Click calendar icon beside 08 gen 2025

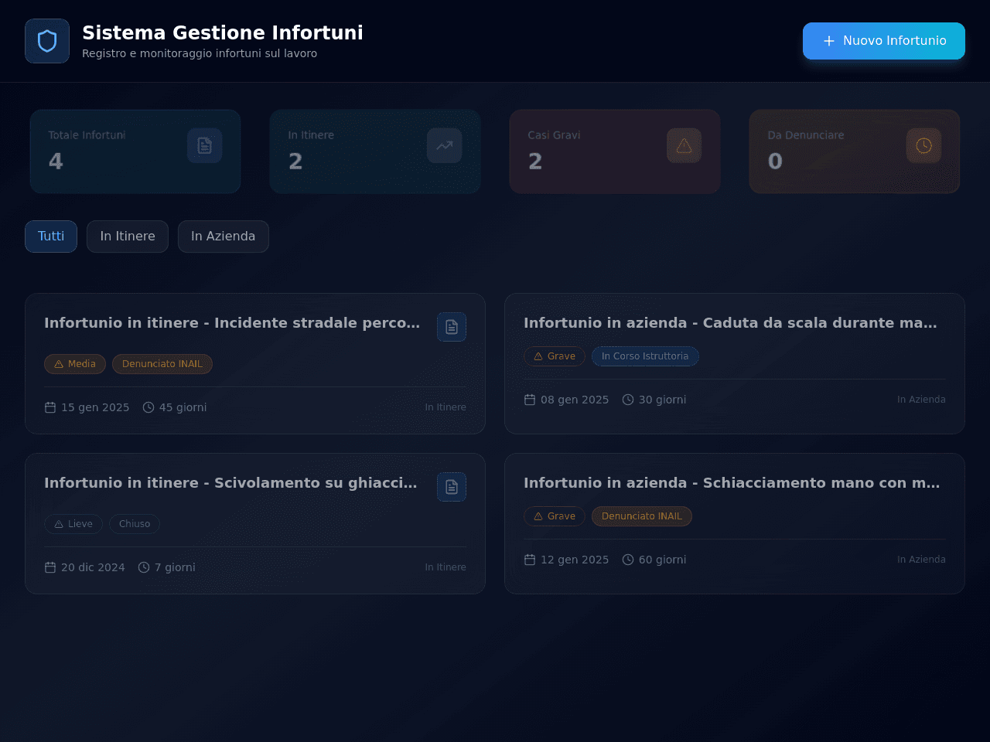click(530, 400)
